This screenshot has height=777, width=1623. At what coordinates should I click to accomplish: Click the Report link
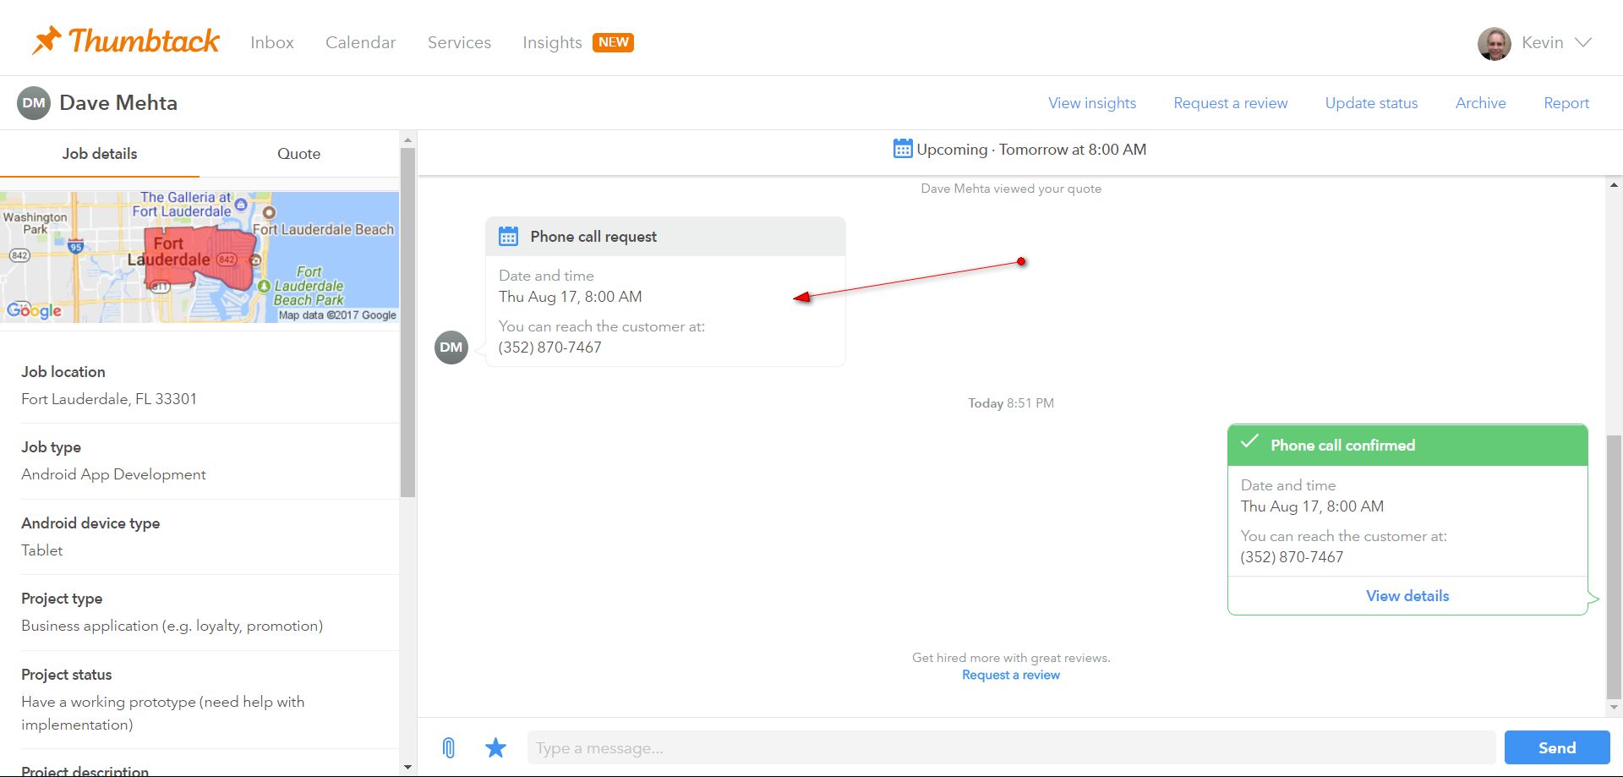click(1566, 103)
